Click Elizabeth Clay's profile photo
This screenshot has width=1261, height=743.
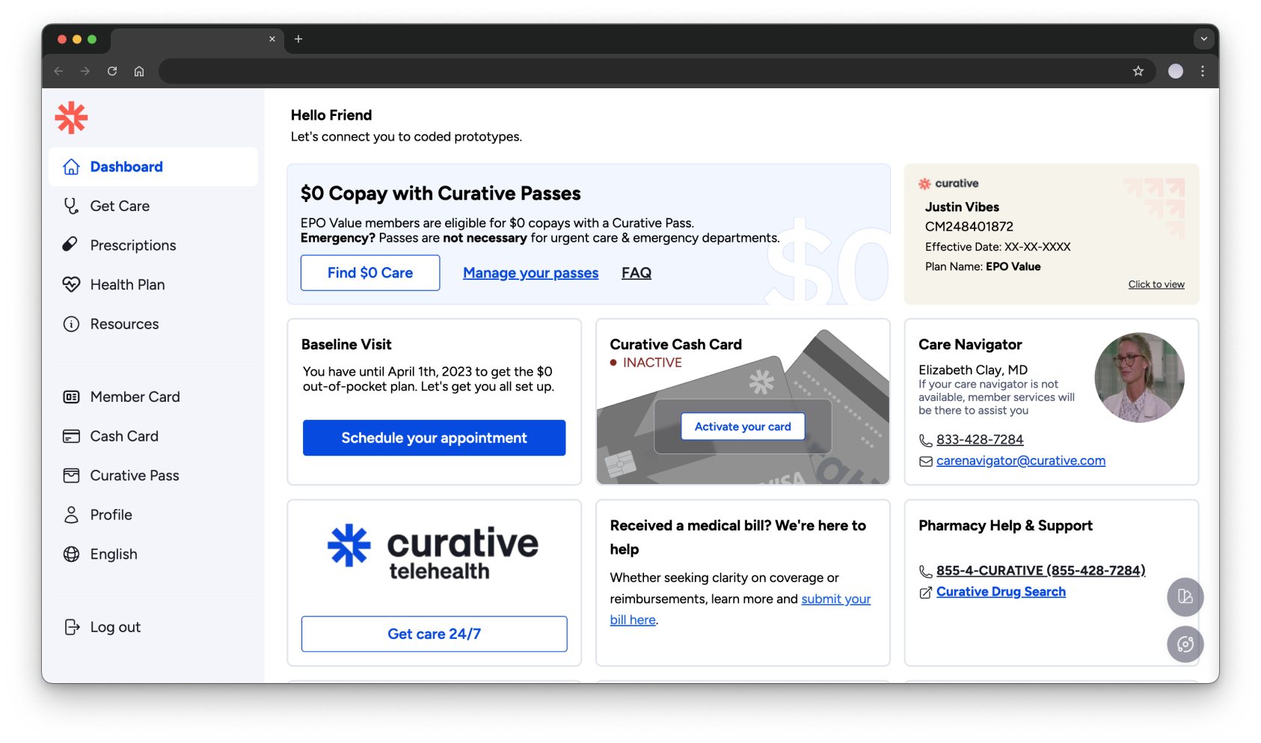pyautogui.click(x=1139, y=378)
